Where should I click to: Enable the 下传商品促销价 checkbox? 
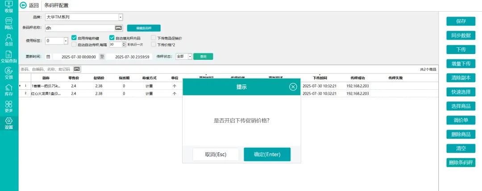click(154, 38)
